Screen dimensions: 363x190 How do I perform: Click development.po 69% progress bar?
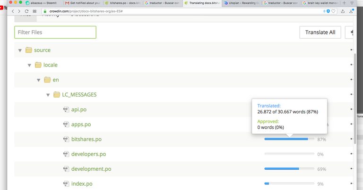pyautogui.click(x=289, y=169)
